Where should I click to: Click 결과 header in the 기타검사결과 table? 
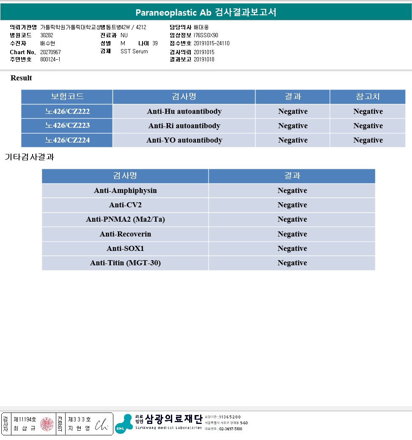click(292, 176)
